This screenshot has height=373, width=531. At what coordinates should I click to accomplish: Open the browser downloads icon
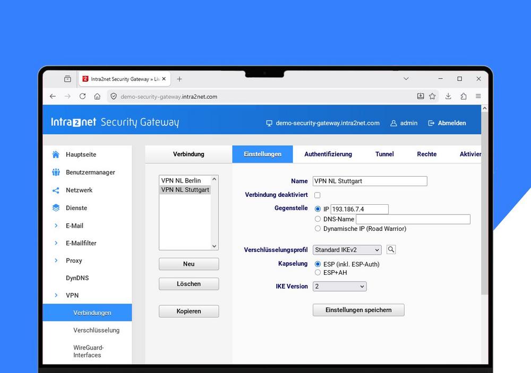448,96
